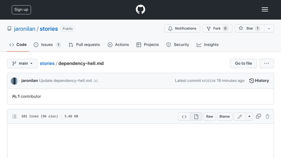Open the Pull requests tab
The image size is (281, 158).
(x=84, y=44)
